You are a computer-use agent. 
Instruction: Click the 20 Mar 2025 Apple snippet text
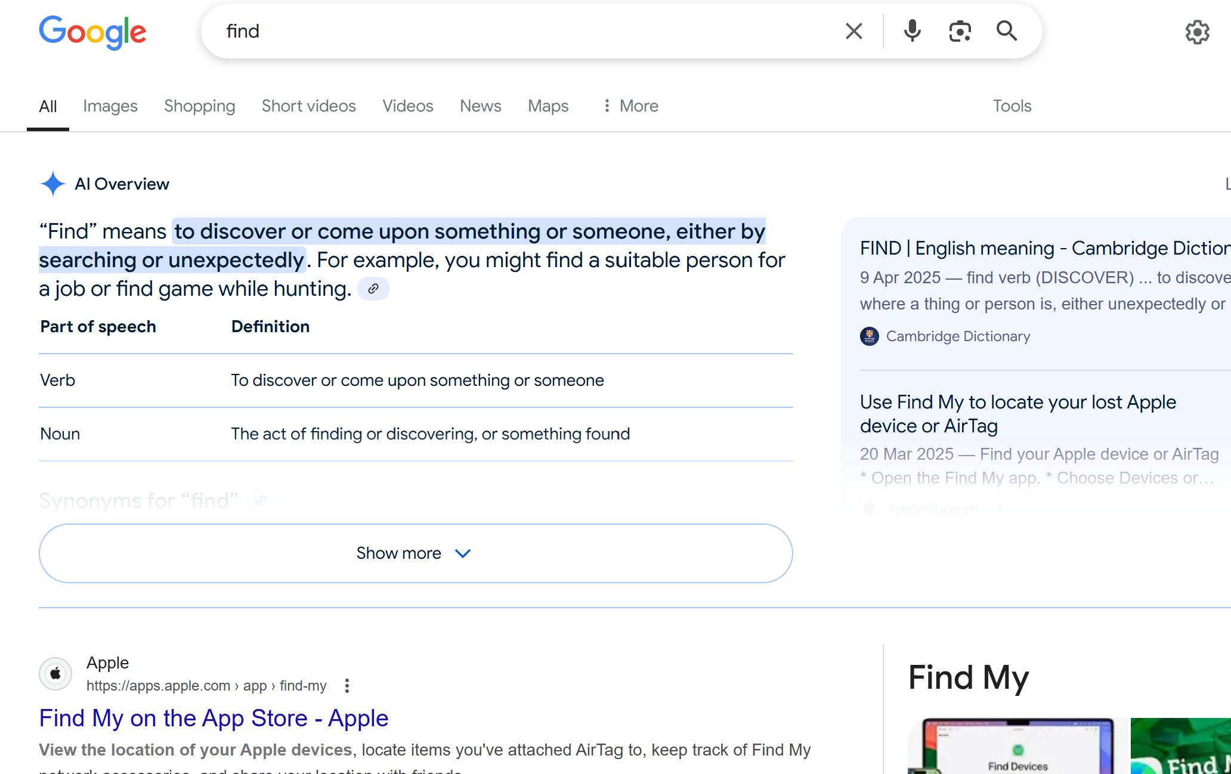[x=1039, y=466]
